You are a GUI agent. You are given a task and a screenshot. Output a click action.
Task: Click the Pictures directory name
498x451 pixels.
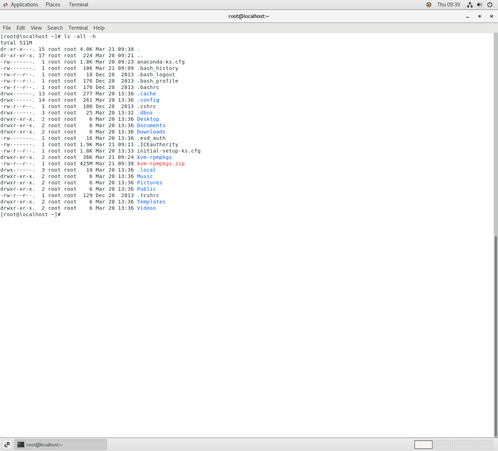tap(150, 183)
